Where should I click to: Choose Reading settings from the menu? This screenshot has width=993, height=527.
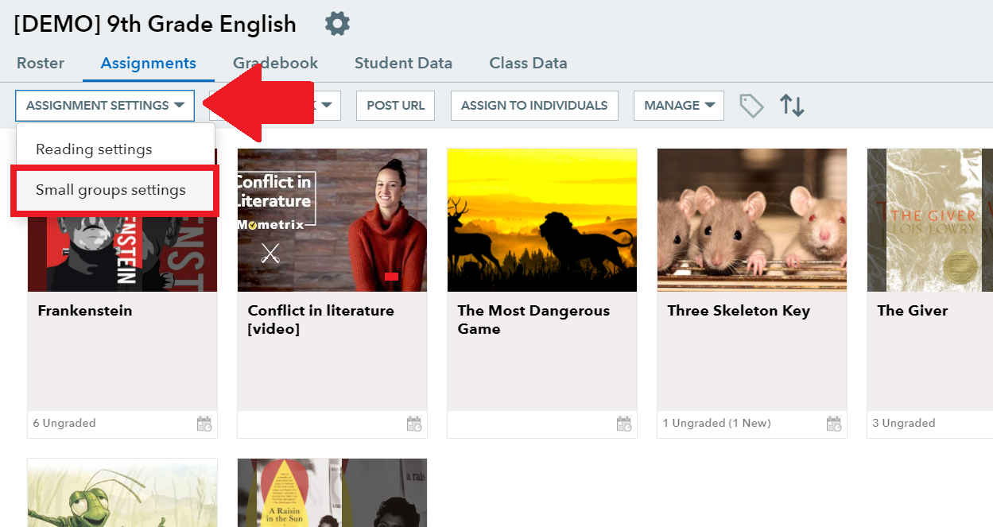tap(94, 149)
